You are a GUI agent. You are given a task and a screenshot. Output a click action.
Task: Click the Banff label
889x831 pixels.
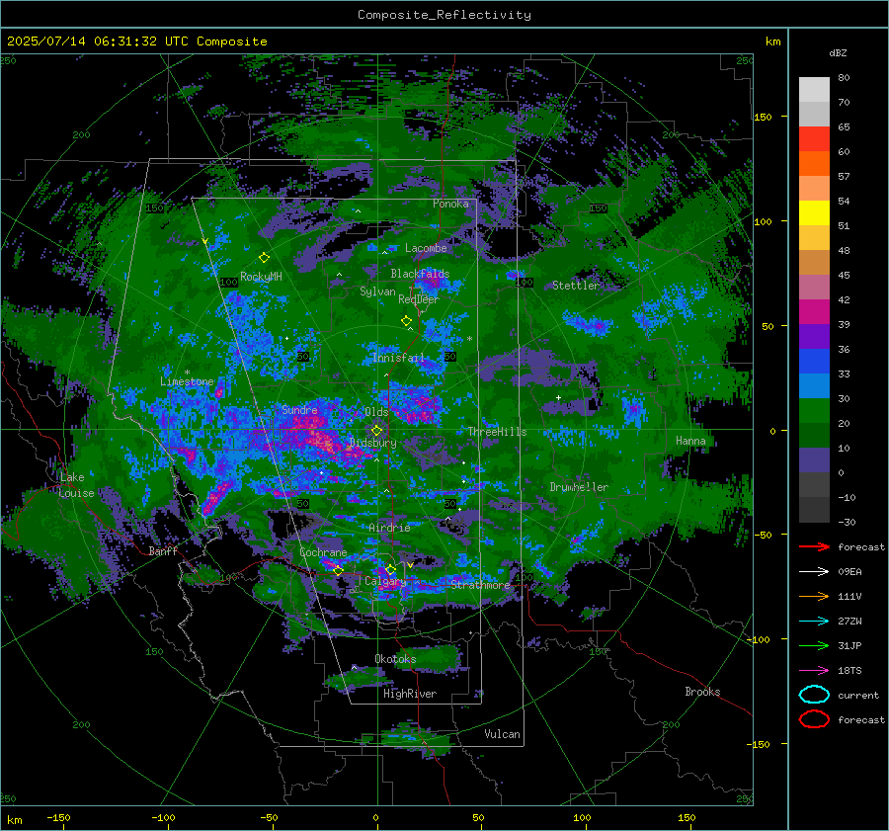(163, 550)
